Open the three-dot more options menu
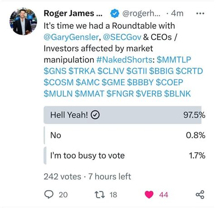Screen dimensions: 215x208 click(200, 14)
